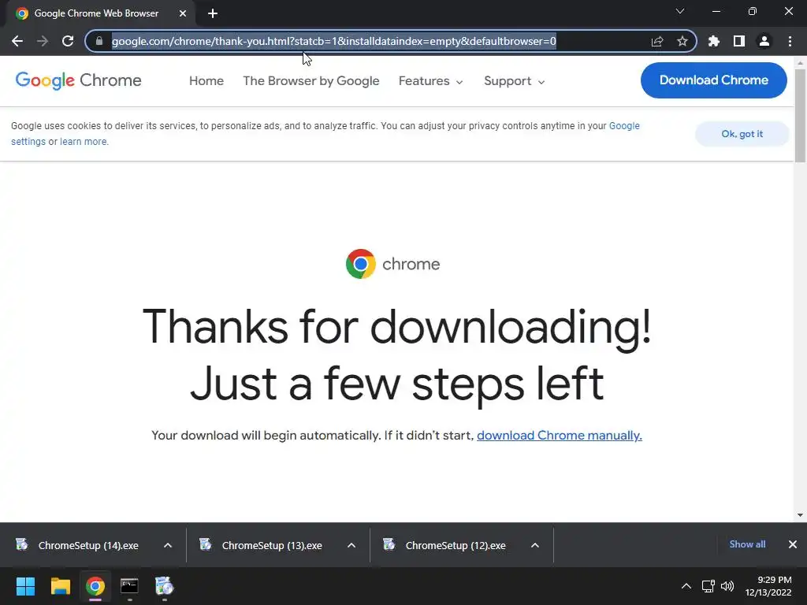Restore down the Chrome window
The height and width of the screenshot is (605, 807).
(753, 11)
